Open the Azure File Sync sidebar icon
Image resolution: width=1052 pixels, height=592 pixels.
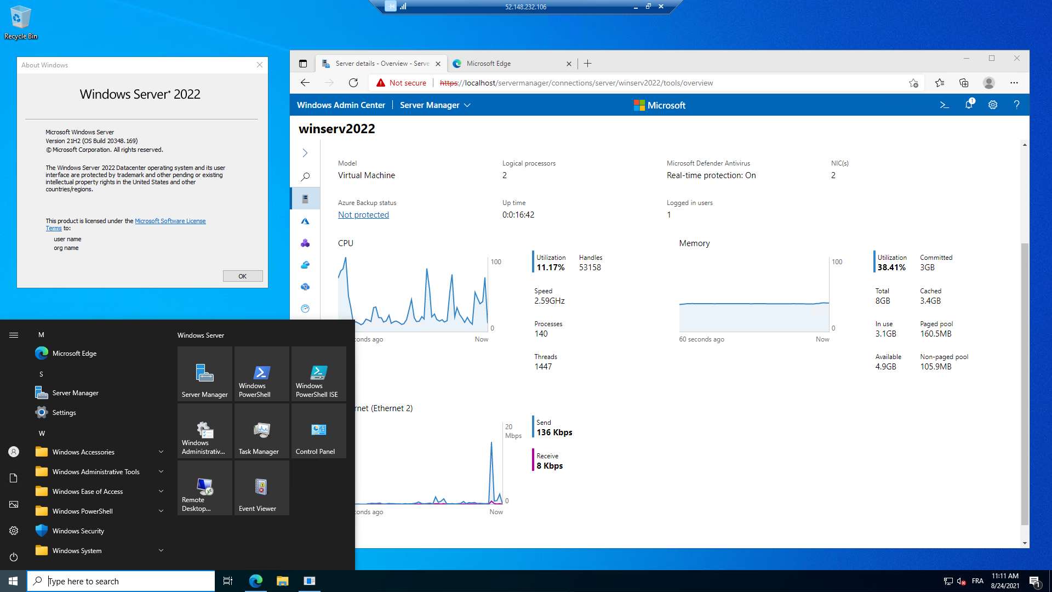(305, 287)
